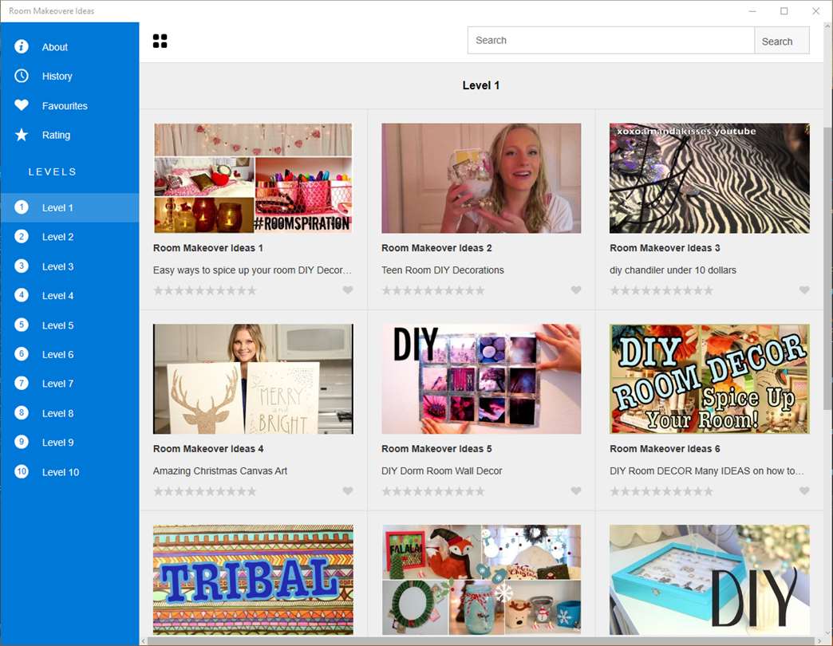This screenshot has width=833, height=646.
Task: Rate Room Makeover Ideas 1 using stars
Action: [205, 290]
